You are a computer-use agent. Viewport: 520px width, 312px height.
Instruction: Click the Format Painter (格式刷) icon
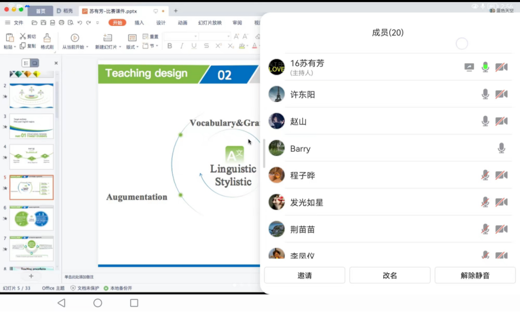tap(47, 38)
